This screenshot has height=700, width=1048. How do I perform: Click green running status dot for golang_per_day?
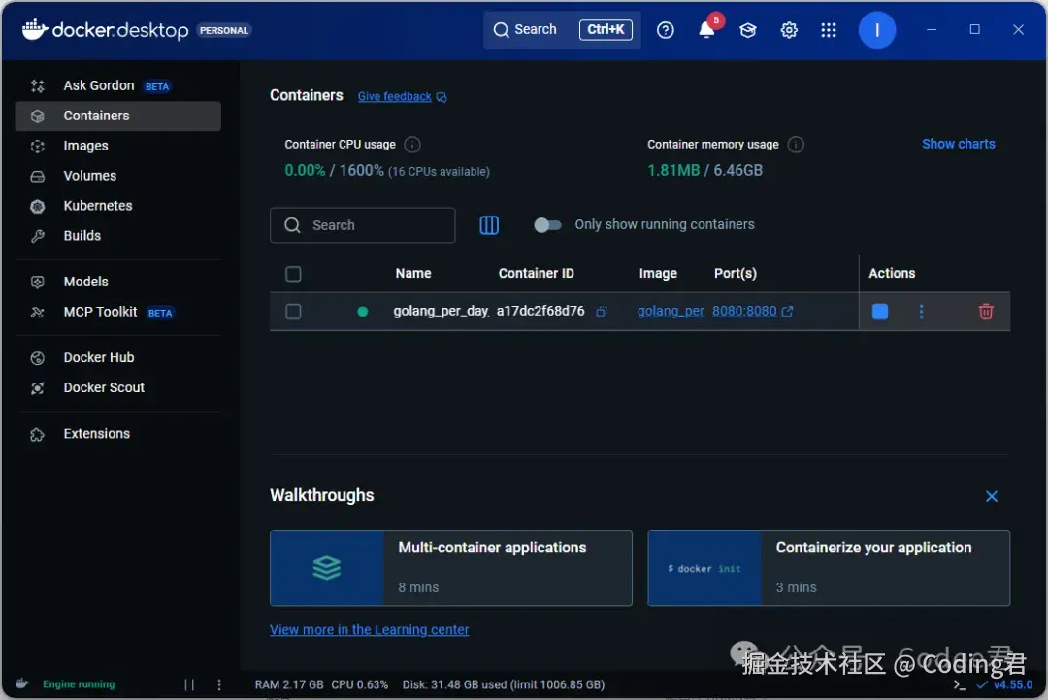(362, 312)
